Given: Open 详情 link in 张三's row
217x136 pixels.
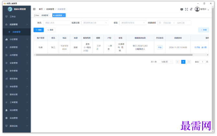Looking at the screenshot, I should pos(197,47).
